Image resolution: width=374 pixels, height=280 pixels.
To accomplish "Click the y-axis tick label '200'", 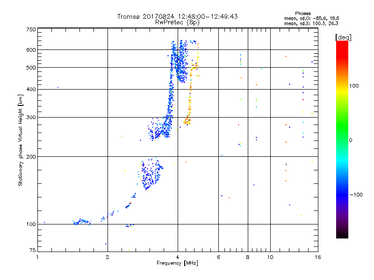I will click(31, 157).
